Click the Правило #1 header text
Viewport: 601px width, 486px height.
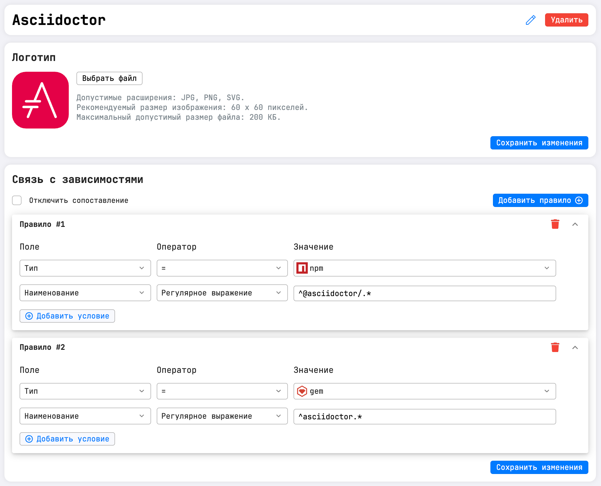coord(42,224)
